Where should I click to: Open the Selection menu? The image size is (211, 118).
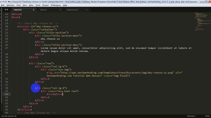tap(10, 5)
